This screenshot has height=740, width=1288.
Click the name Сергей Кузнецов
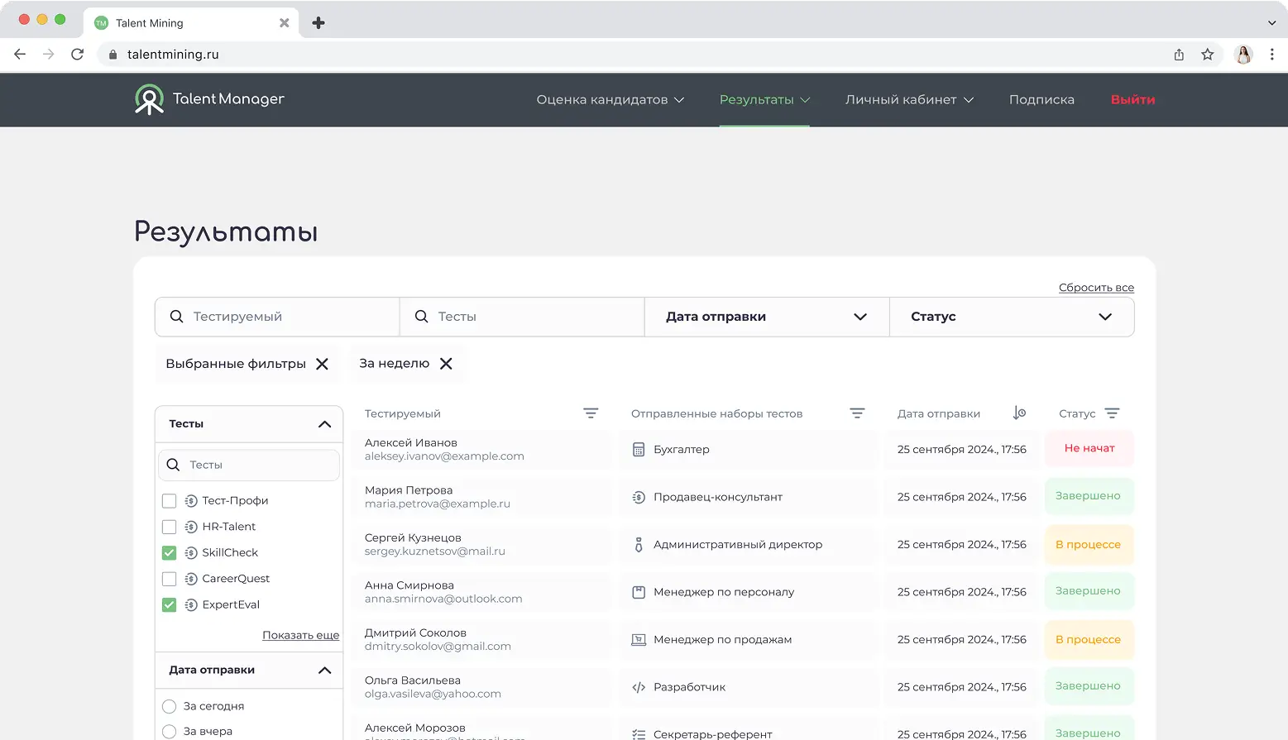(x=413, y=538)
